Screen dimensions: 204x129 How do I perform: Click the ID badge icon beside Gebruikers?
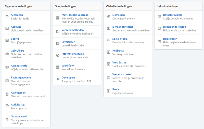(x=7, y=54)
